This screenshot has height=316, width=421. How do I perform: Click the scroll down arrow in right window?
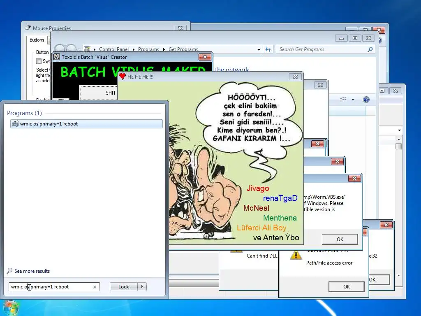point(399,275)
